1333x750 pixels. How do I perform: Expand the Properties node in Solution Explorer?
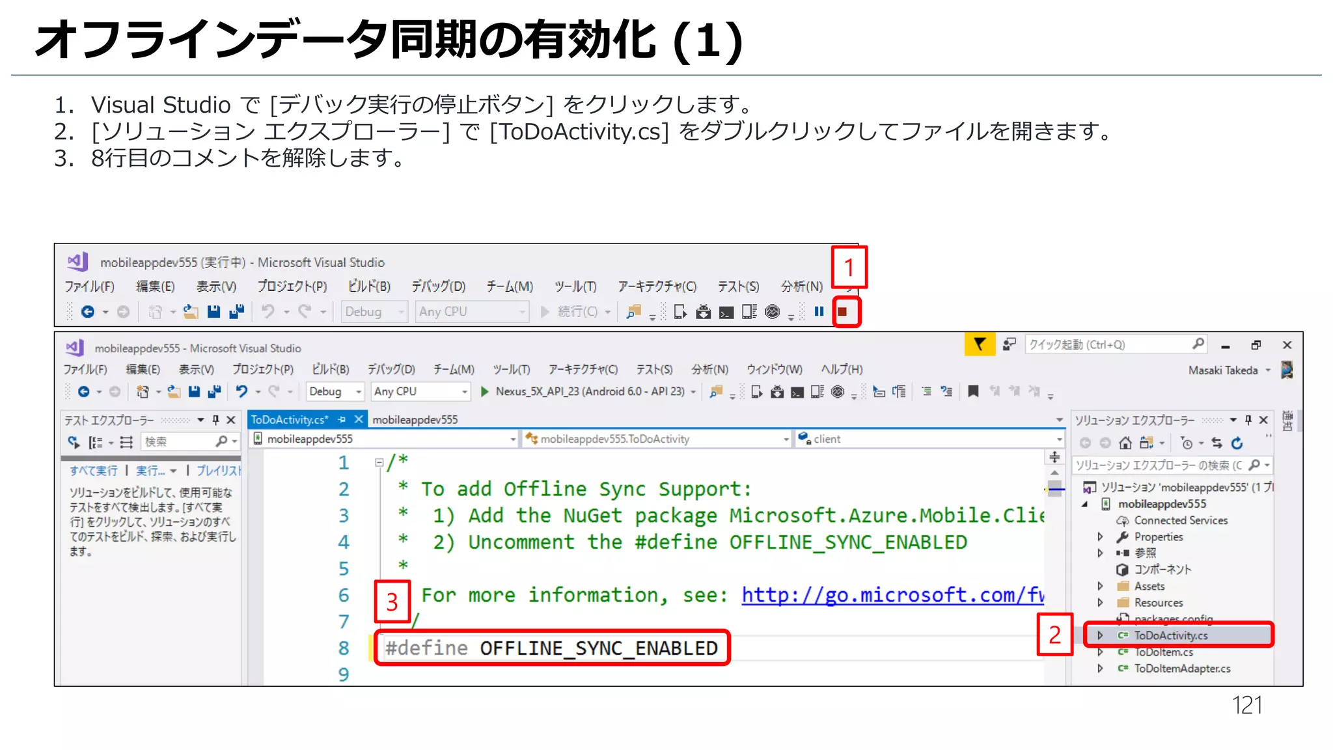click(x=1100, y=536)
